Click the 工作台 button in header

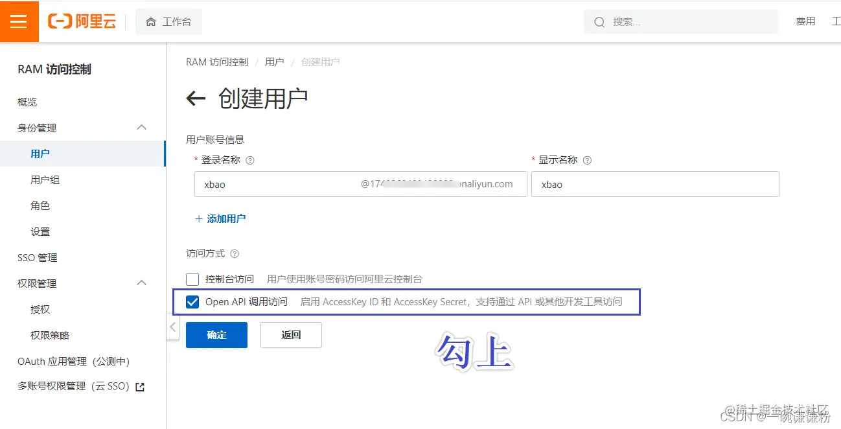coord(168,21)
